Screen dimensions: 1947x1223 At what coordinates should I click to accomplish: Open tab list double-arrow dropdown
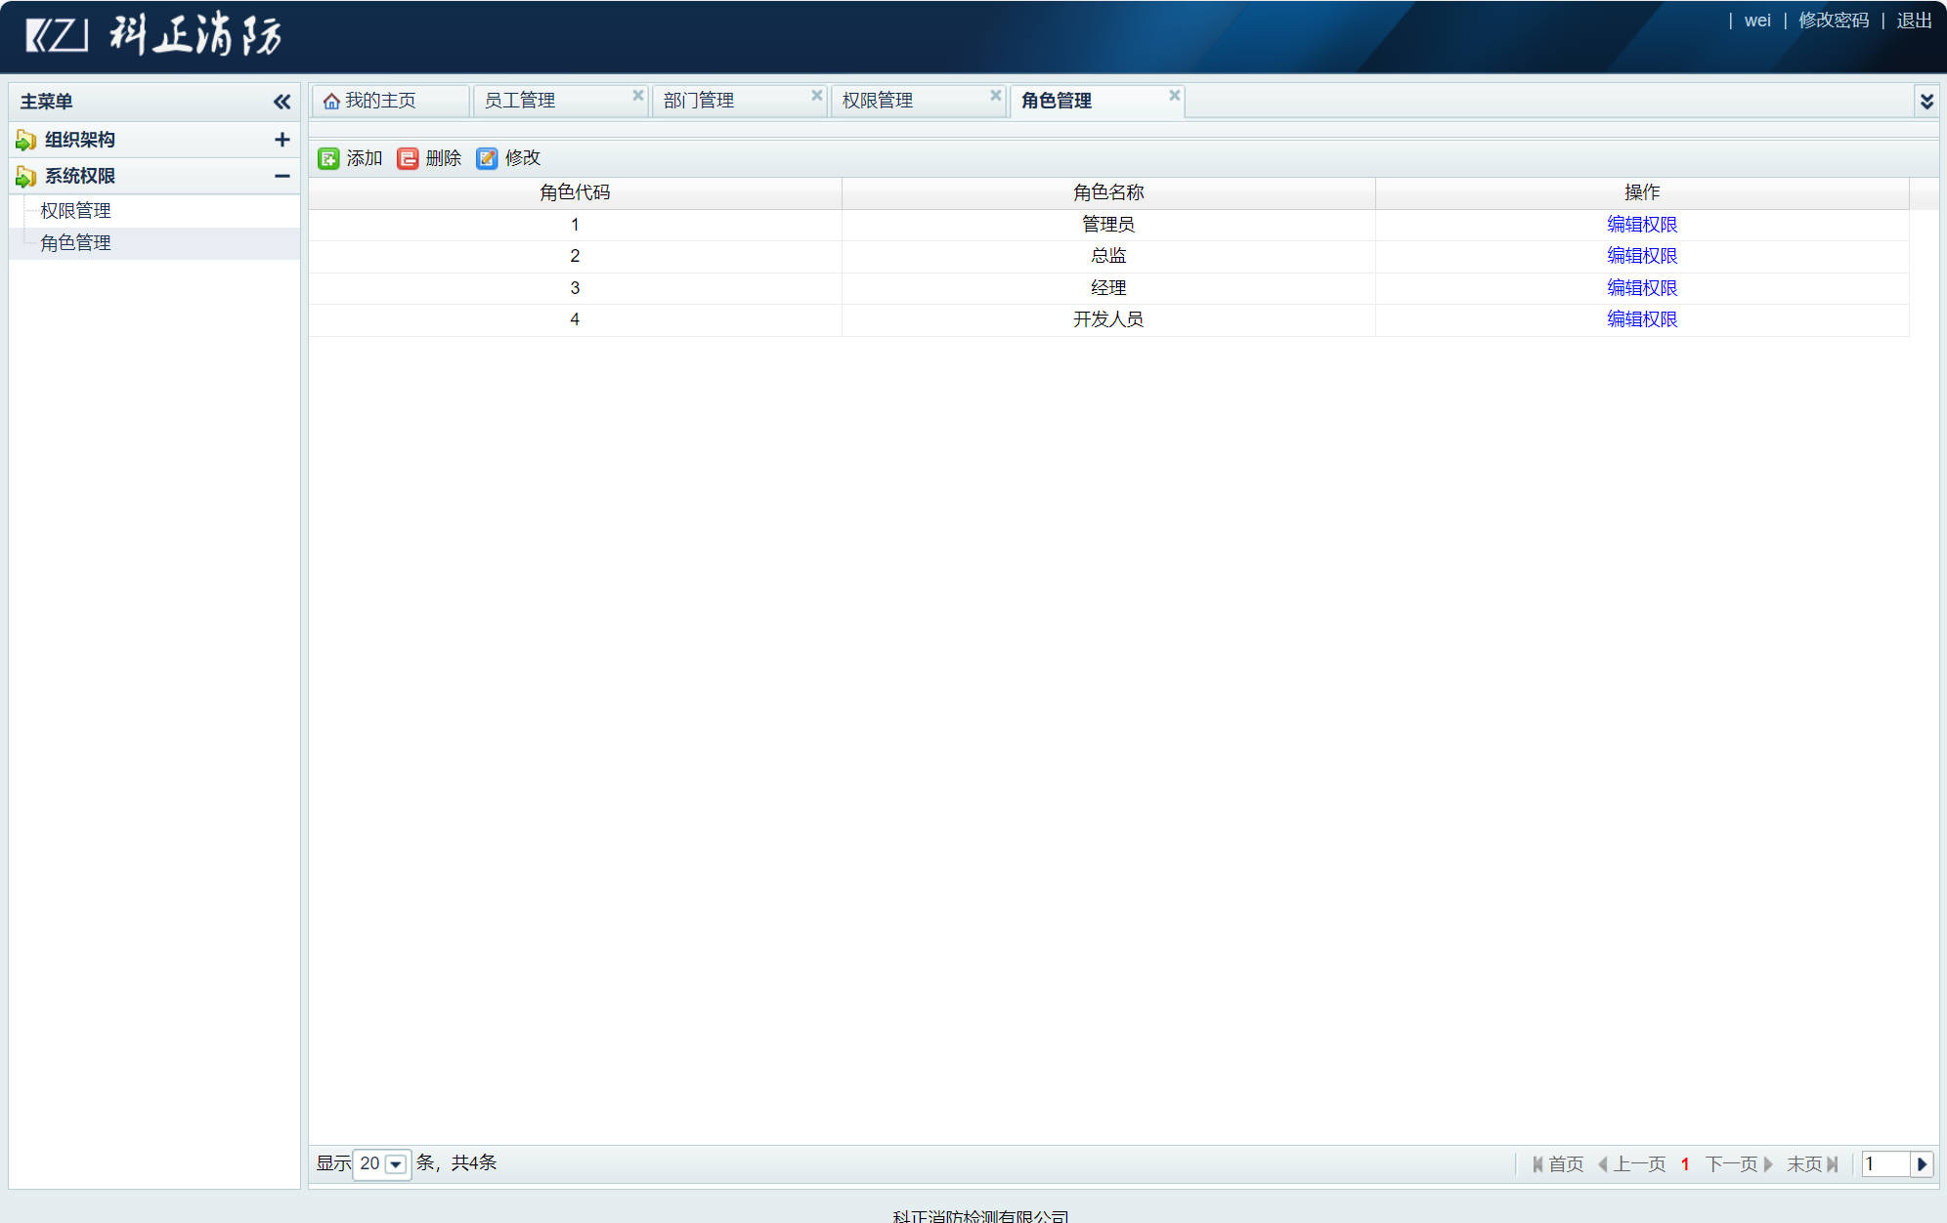[1926, 101]
